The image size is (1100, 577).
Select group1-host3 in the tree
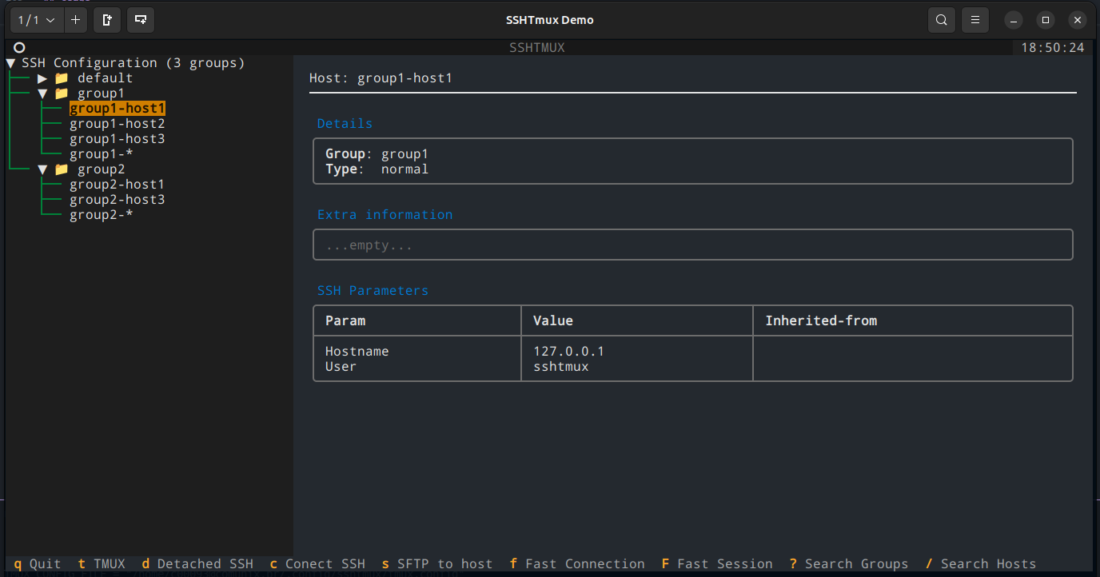pos(118,139)
